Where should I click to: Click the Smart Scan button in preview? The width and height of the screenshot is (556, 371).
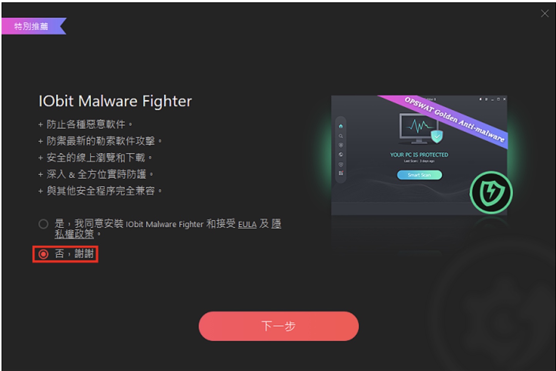point(419,175)
